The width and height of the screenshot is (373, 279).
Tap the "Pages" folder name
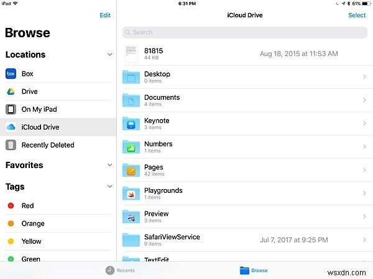click(154, 167)
